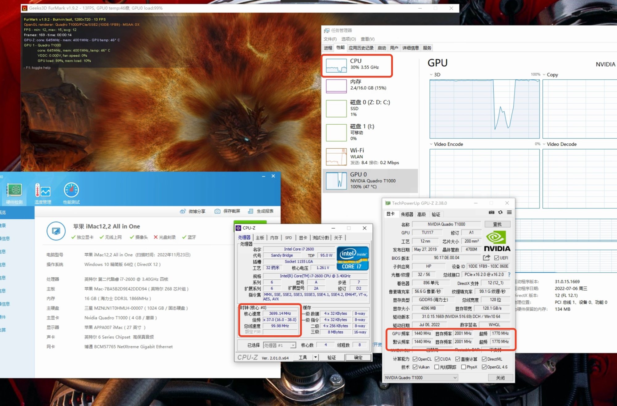Screen dimensions: 617x406
Task: Click 关闭 button in GPU-Z
Action: click(x=500, y=378)
